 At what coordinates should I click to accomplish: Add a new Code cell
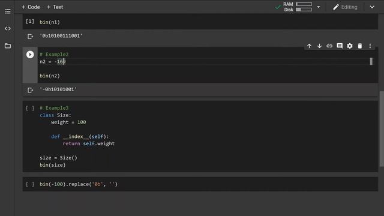tap(31, 7)
